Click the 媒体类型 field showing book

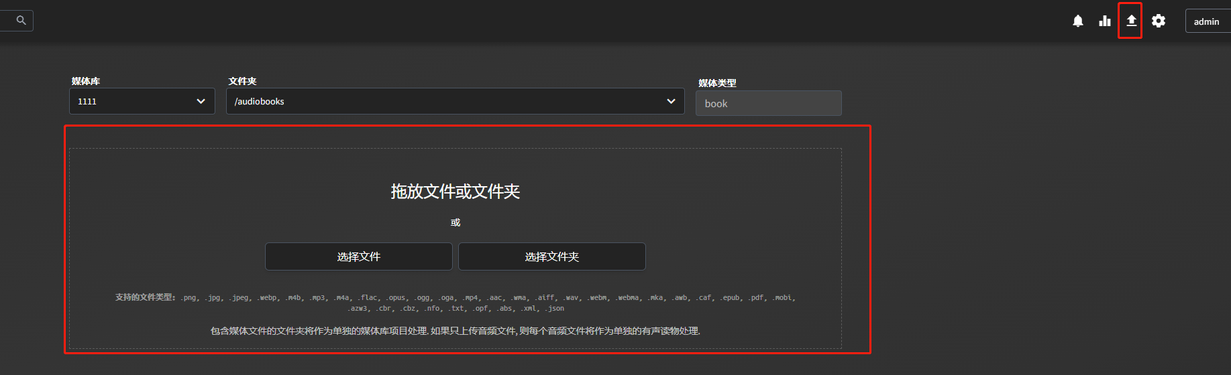pos(768,104)
